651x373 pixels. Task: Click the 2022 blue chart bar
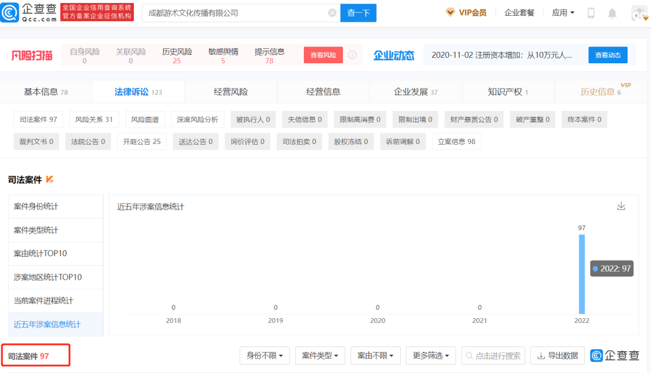tap(582, 274)
